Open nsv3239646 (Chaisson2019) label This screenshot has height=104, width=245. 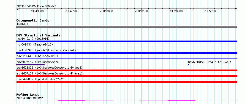pos(37,56)
